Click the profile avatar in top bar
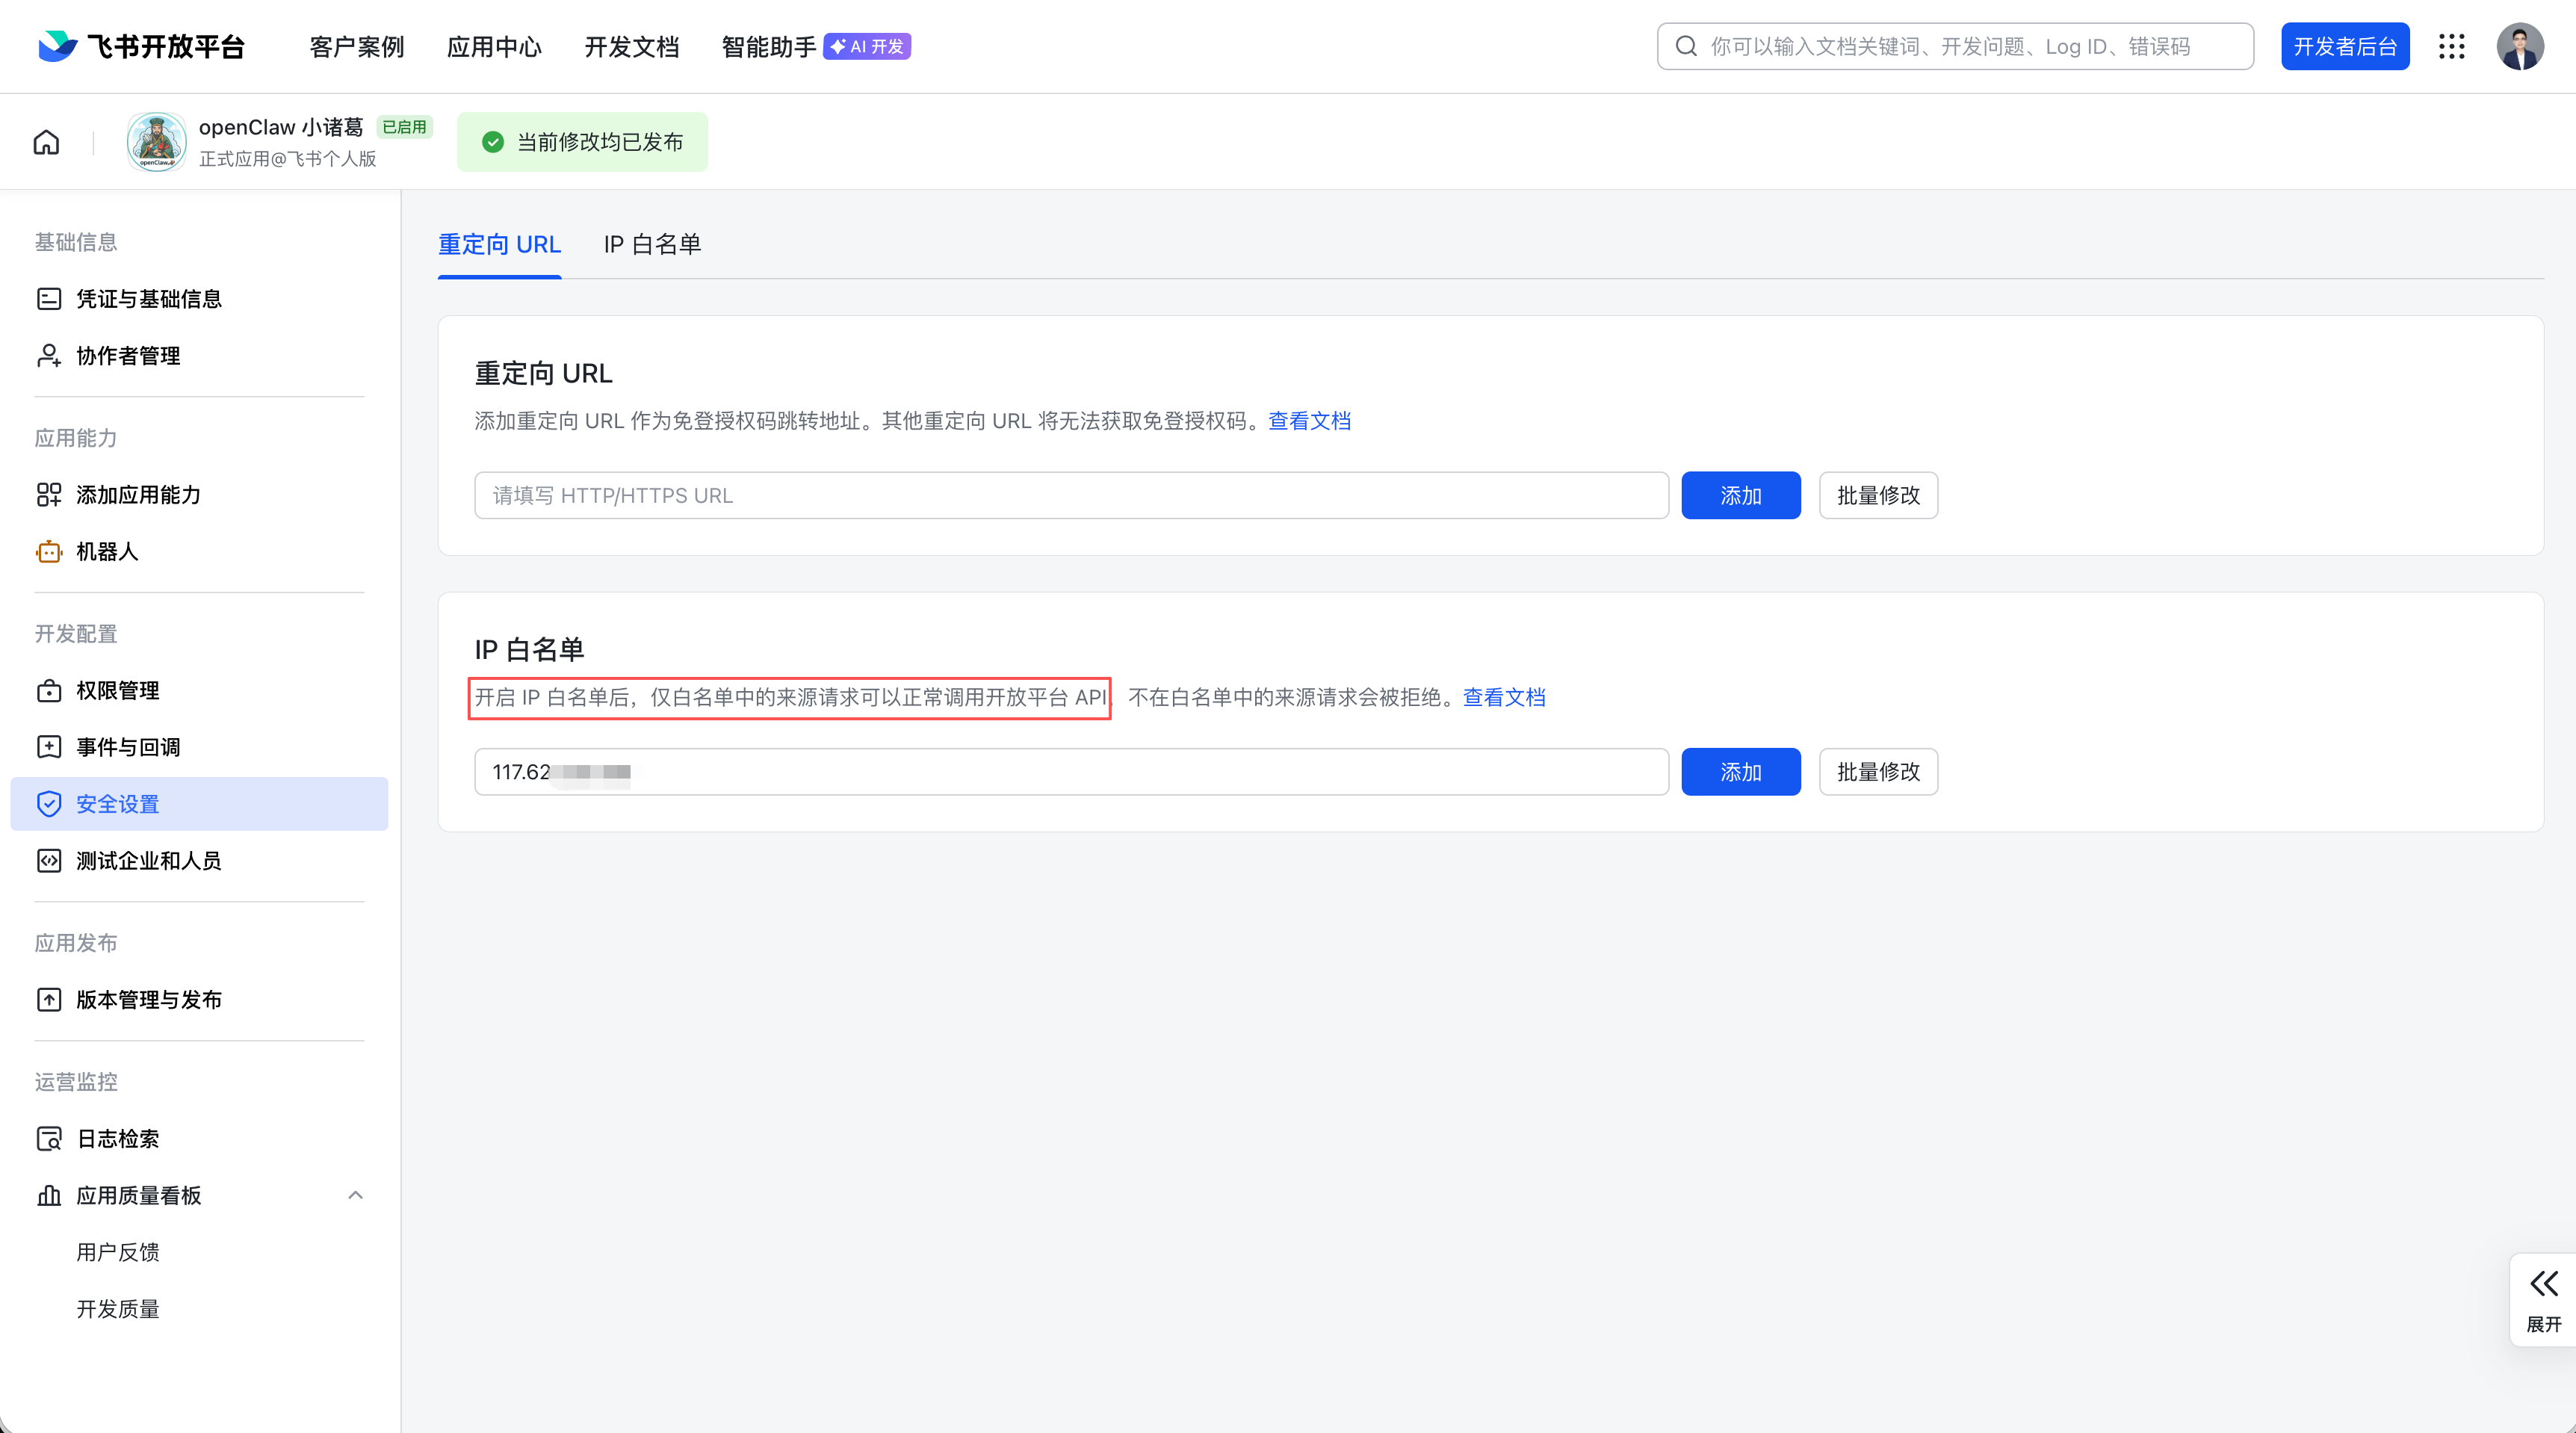The height and width of the screenshot is (1433, 2576). pos(2521,46)
